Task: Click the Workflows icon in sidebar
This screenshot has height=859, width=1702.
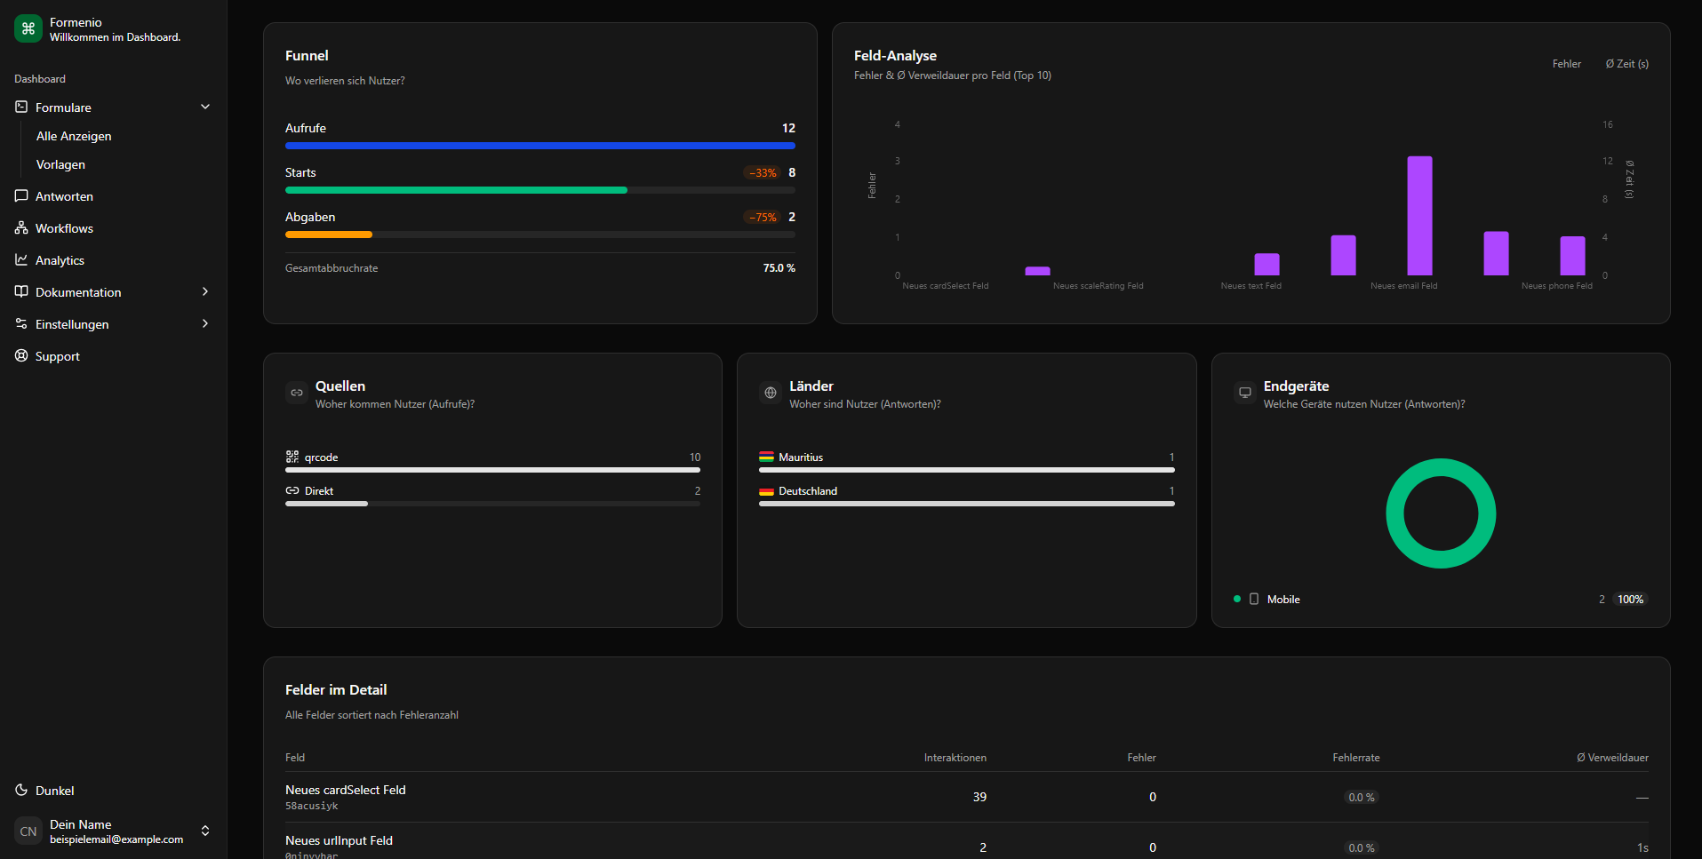Action: [21, 228]
